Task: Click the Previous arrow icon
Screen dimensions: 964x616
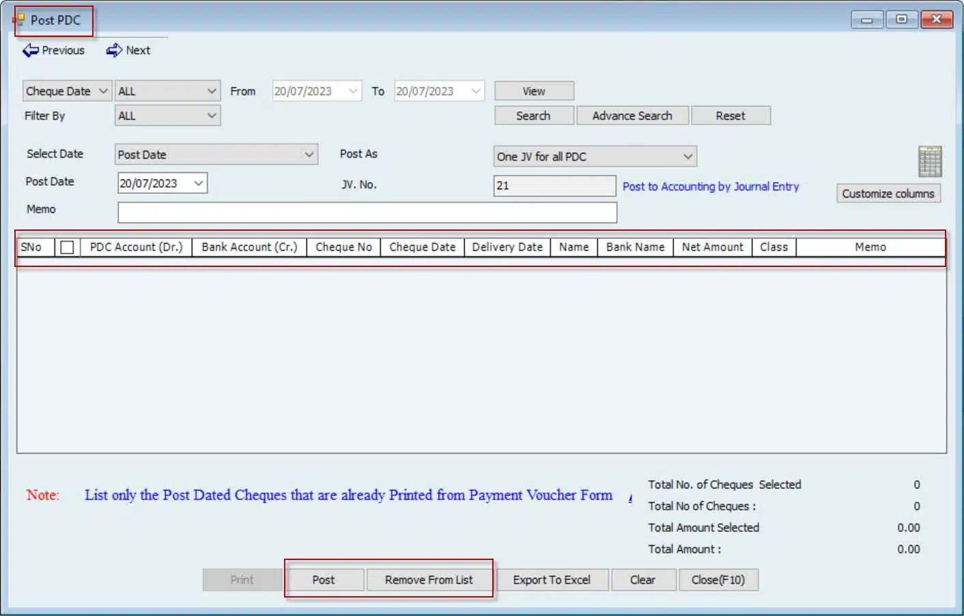Action: [30, 51]
